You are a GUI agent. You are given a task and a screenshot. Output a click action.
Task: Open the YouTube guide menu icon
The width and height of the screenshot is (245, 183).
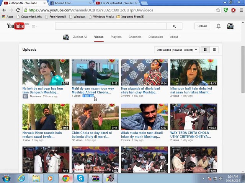point(34,26)
